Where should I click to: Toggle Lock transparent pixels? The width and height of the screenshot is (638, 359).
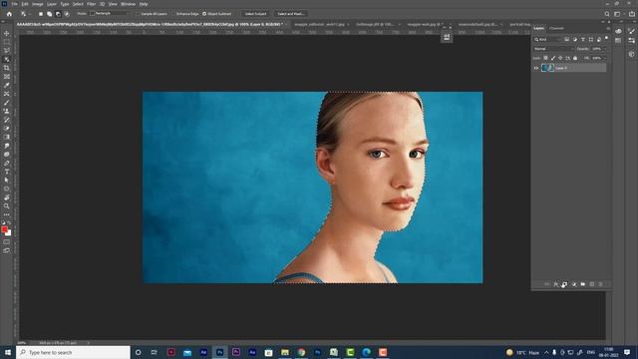545,58
